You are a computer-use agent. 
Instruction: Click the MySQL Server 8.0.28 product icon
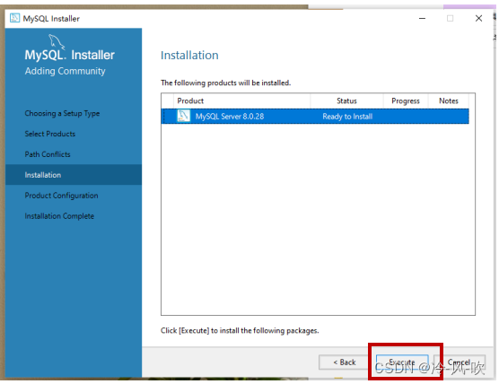184,116
